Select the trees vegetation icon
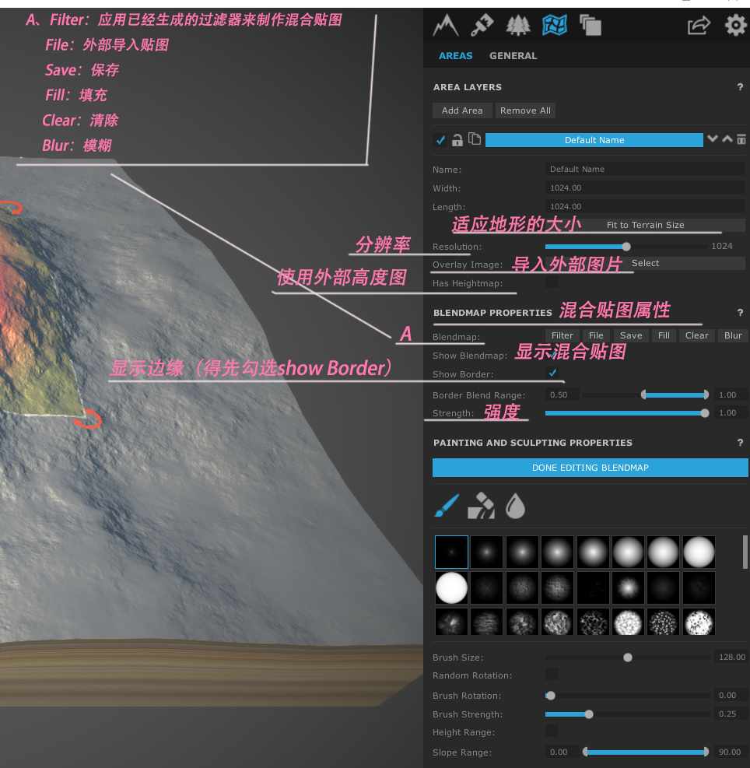750x768 pixels. click(x=518, y=25)
